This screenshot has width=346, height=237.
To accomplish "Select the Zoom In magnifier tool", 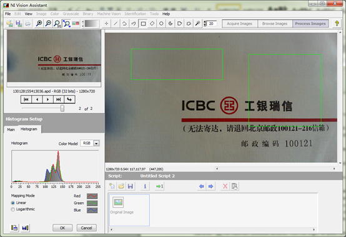I will 39,24.
